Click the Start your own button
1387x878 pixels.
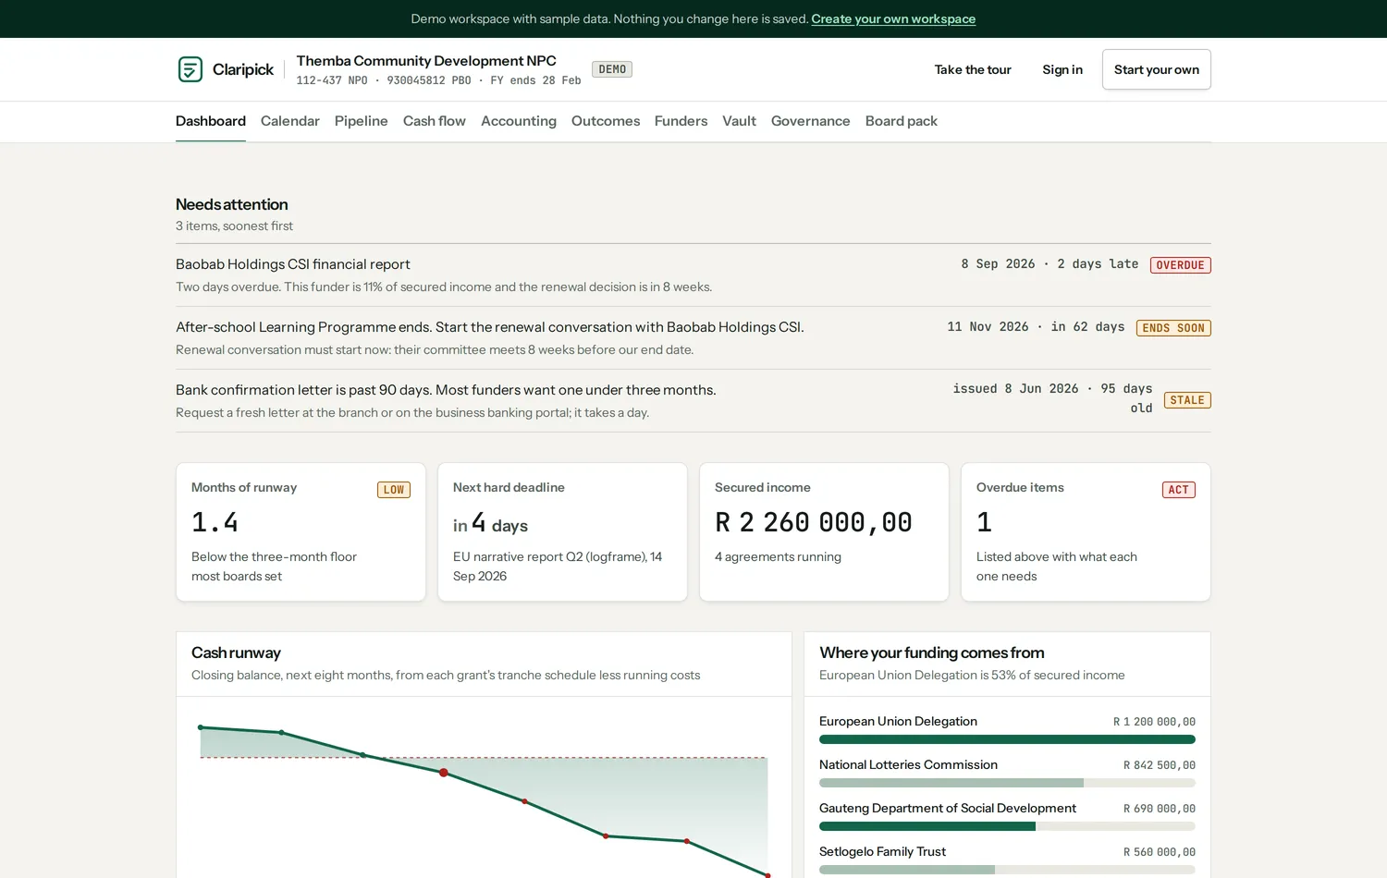point(1157,69)
